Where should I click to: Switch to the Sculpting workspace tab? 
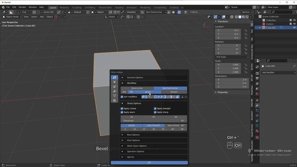pyautogui.click(x=77, y=7)
